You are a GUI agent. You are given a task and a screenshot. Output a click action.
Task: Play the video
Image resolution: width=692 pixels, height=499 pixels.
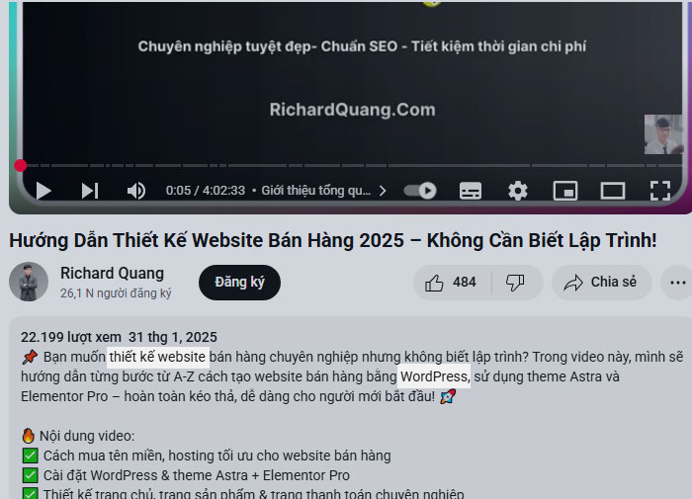pyautogui.click(x=43, y=191)
